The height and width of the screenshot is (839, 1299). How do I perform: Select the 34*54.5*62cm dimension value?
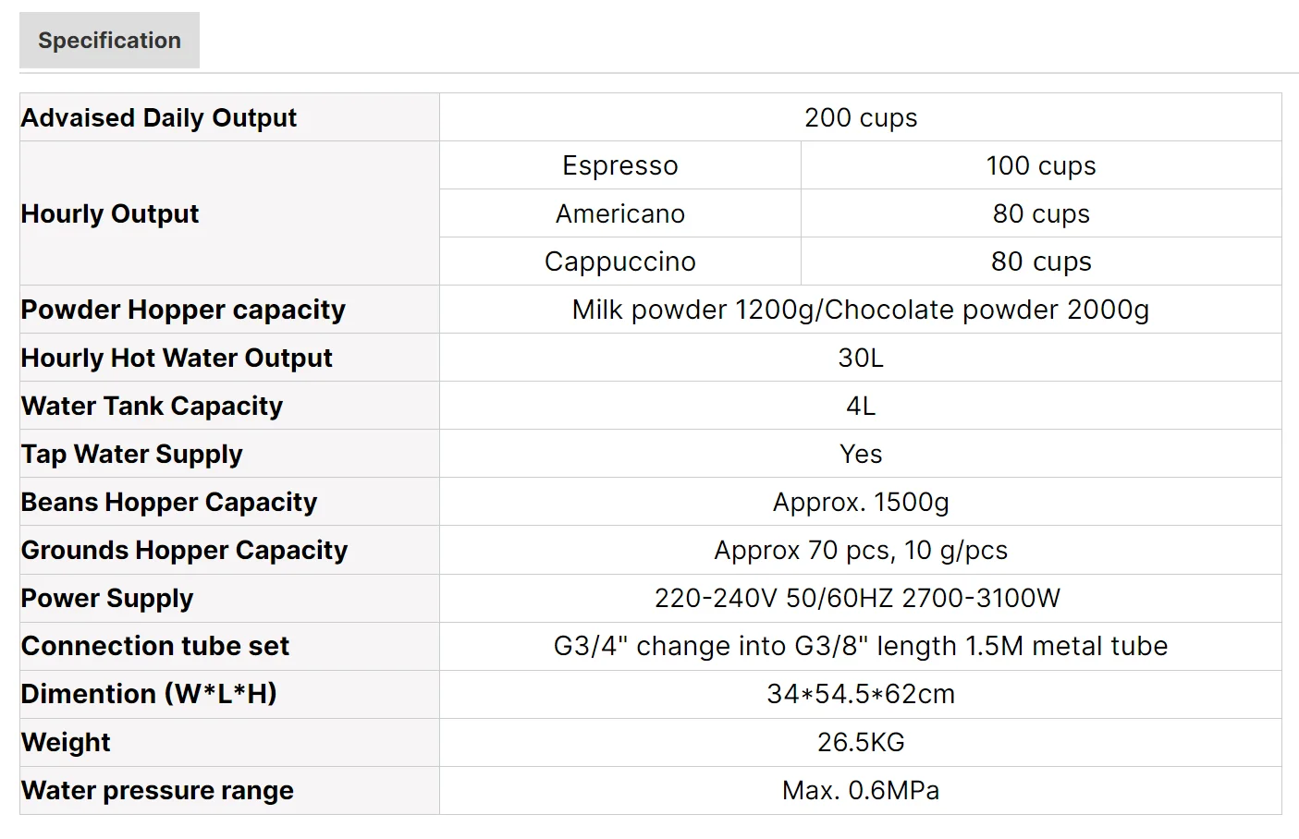click(860, 695)
